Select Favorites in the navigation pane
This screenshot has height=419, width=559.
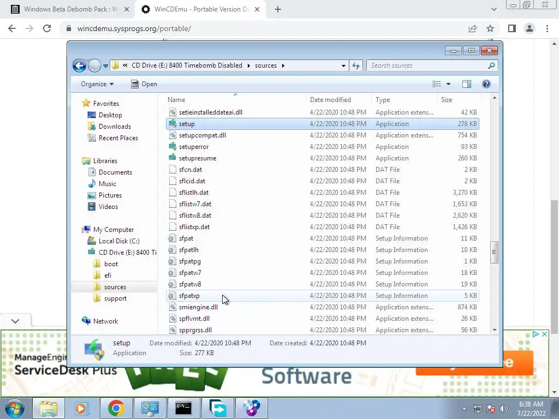tap(106, 103)
